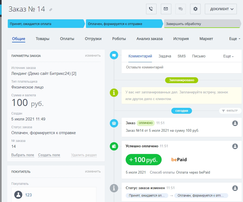Open the Фильтр button in timeline
This screenshot has width=243, height=202.
tap(230, 111)
